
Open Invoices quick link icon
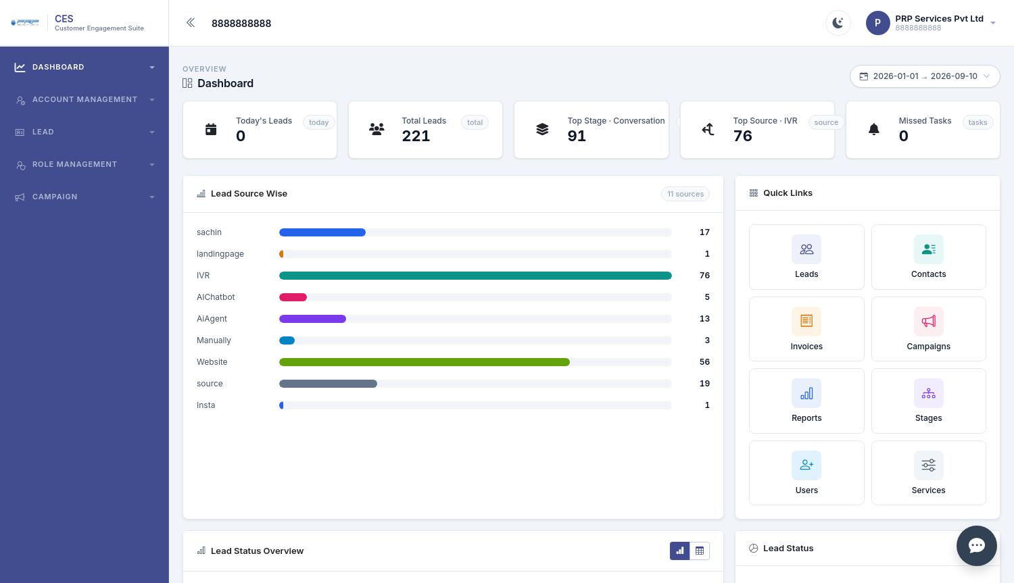tap(806, 322)
